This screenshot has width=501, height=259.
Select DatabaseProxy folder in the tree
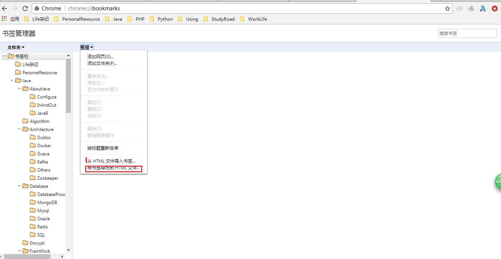click(48, 194)
